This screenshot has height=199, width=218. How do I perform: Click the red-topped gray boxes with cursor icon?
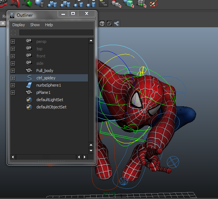click(x=117, y=3)
